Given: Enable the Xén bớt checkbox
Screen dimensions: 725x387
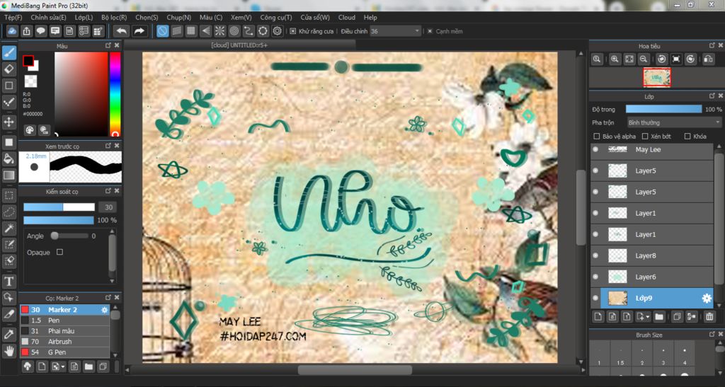Looking at the screenshot, I should click(644, 137).
